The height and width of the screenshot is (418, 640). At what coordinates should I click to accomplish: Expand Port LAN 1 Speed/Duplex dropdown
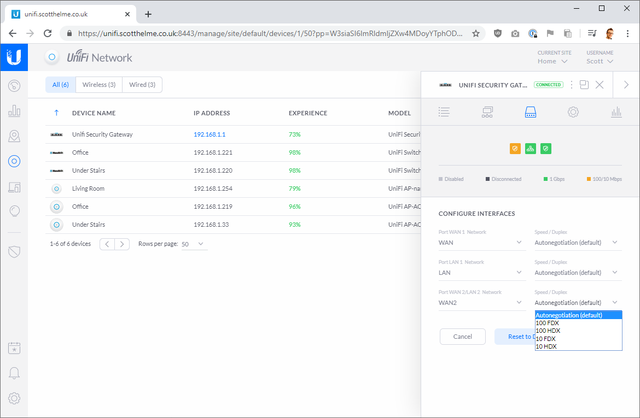[x=577, y=273]
